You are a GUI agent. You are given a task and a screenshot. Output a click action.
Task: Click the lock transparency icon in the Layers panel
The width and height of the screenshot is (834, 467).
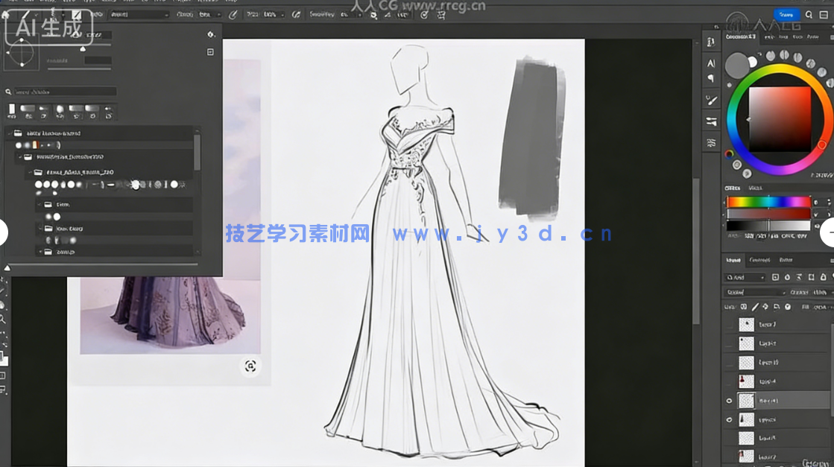click(x=745, y=306)
